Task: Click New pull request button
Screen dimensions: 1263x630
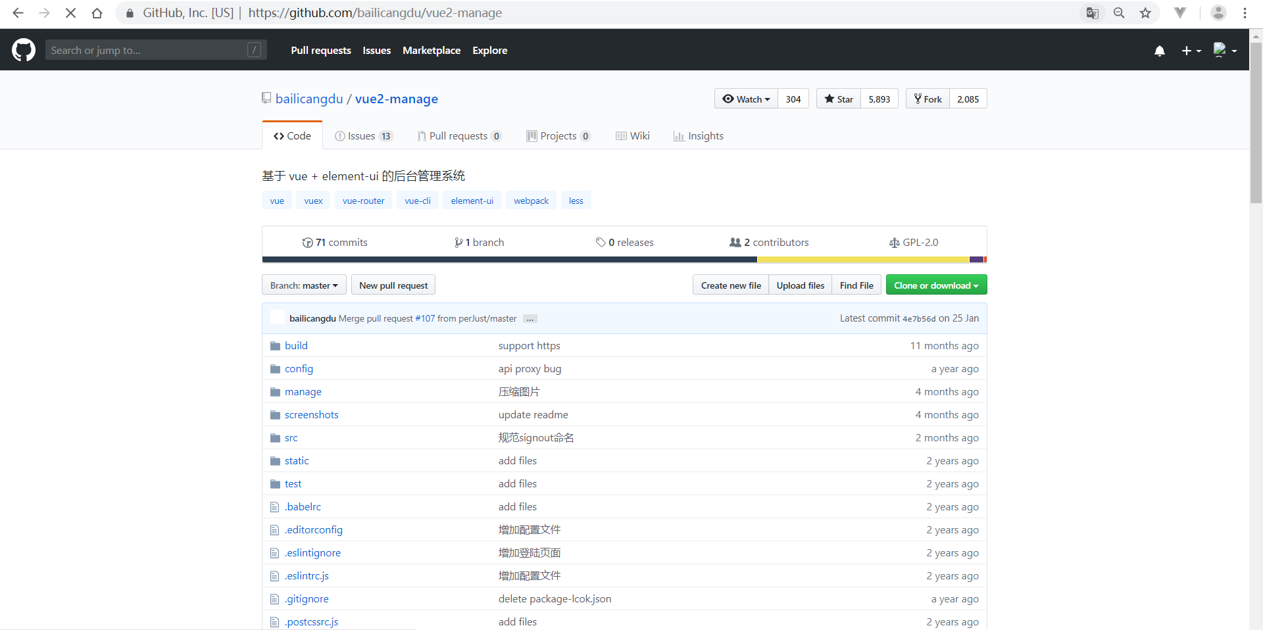Action: (x=393, y=285)
